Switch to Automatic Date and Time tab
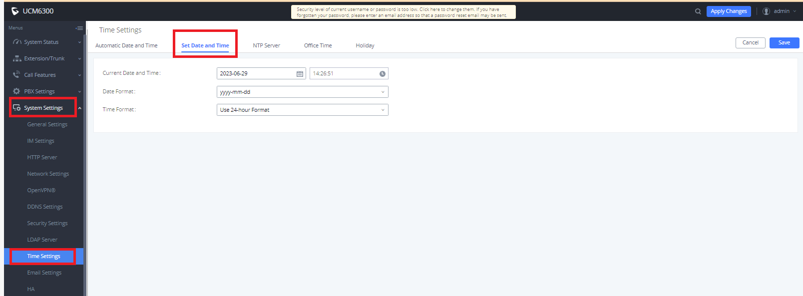 [126, 45]
